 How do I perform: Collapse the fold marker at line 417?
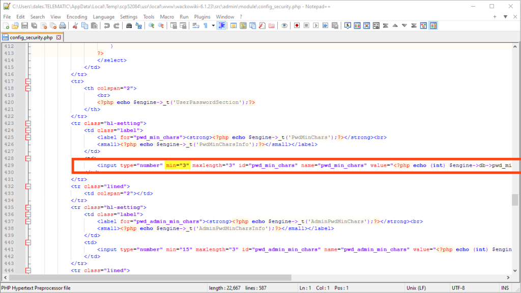pos(28,82)
